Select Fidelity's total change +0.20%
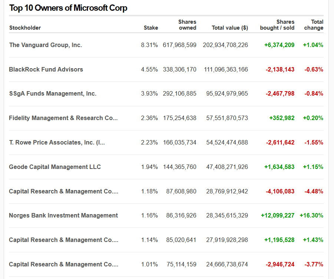 313,118
